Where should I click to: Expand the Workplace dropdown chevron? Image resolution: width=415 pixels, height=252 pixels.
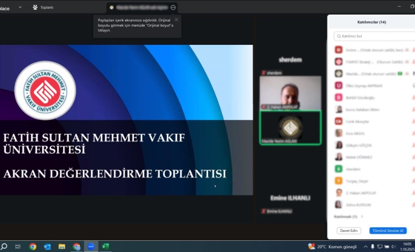point(21,7)
